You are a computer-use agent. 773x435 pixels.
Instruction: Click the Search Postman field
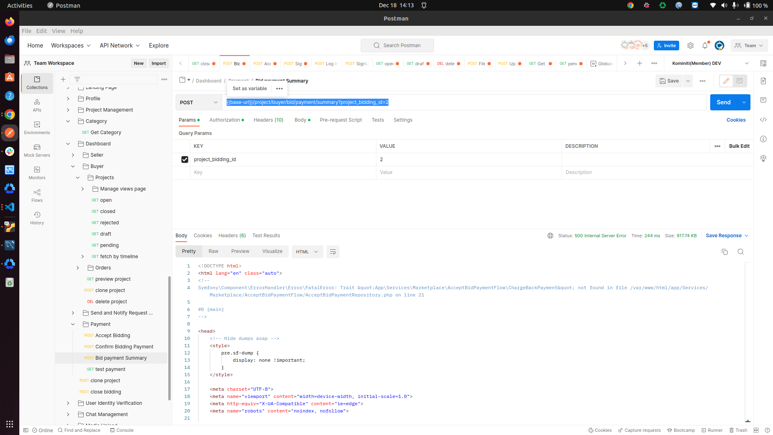click(x=397, y=46)
